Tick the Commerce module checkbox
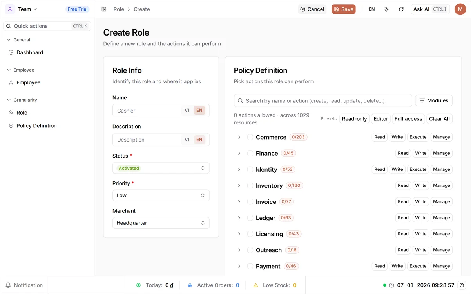471x294 pixels. 250,137
